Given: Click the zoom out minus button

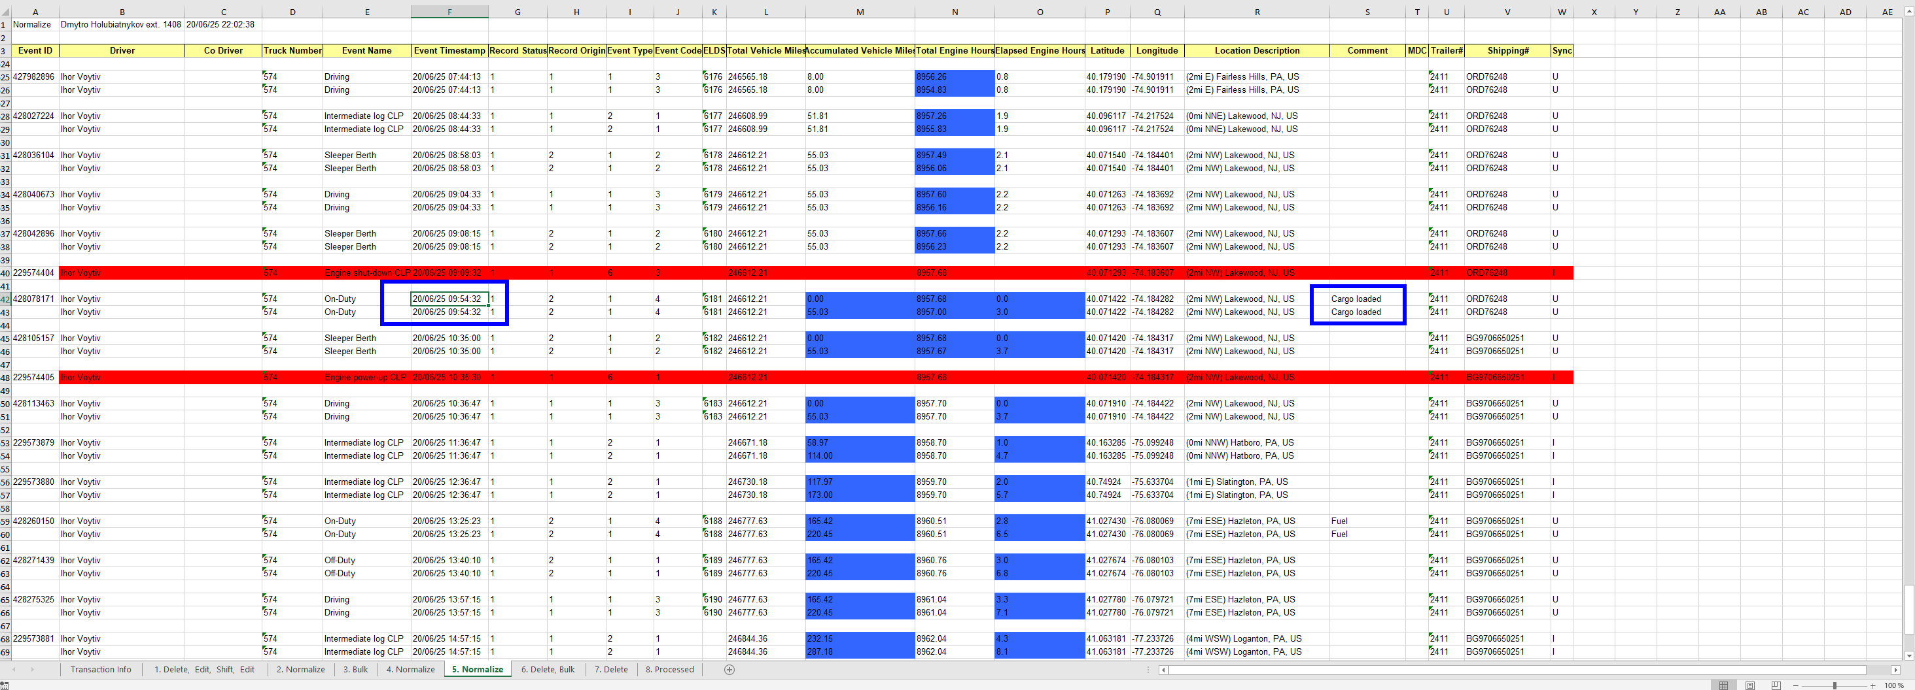Looking at the screenshot, I should [x=1796, y=685].
